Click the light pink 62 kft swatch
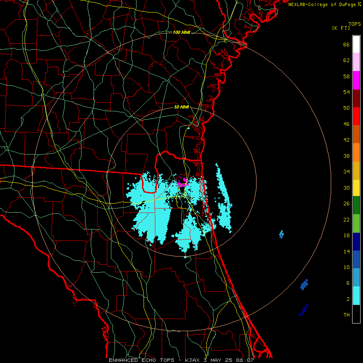 356,62
